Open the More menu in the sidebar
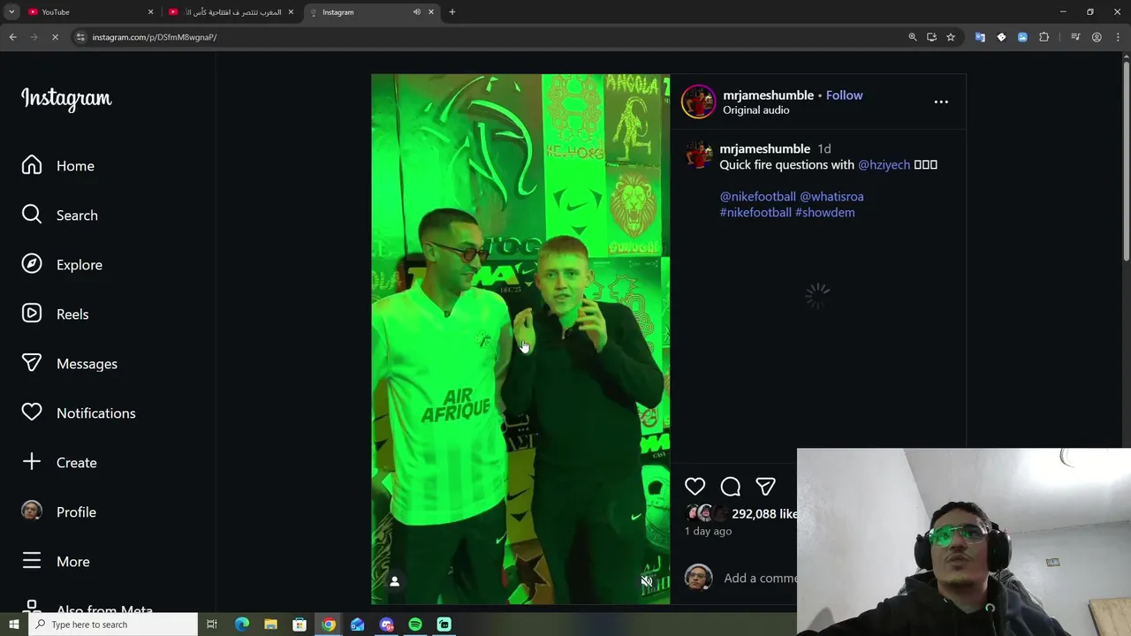This screenshot has width=1131, height=636. (56, 562)
